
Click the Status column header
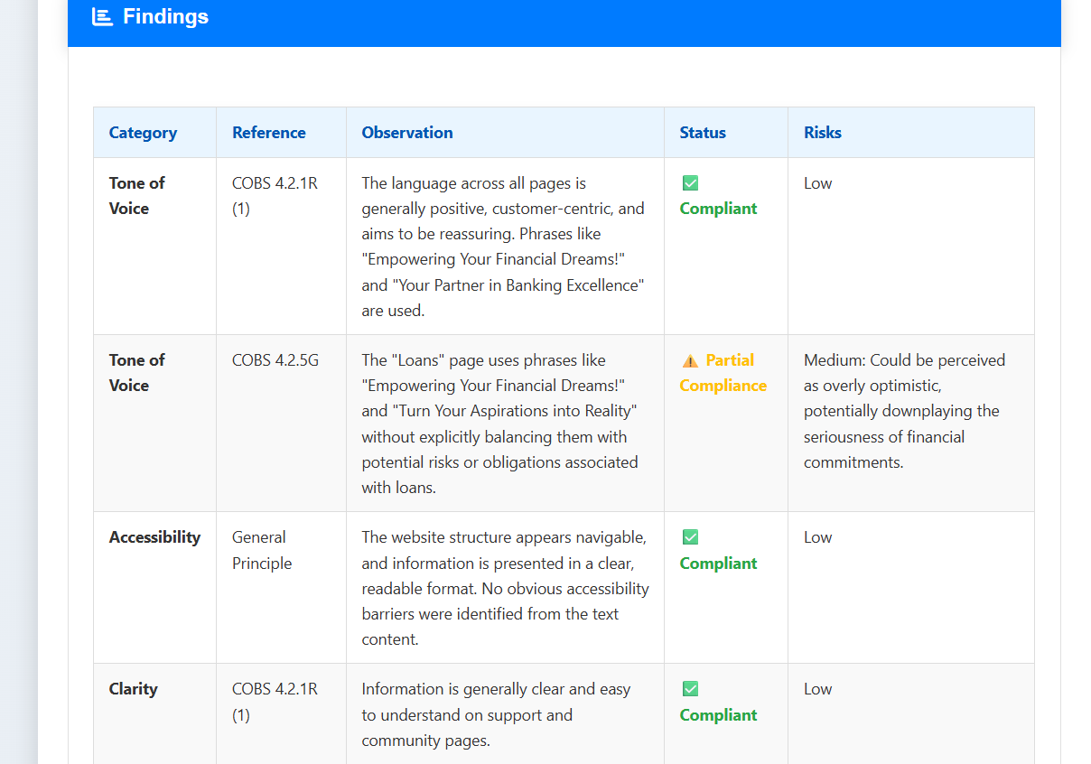tap(703, 133)
